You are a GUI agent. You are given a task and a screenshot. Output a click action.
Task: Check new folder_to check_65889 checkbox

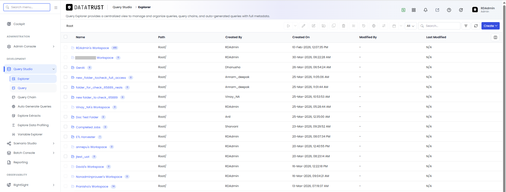[x=66, y=97]
